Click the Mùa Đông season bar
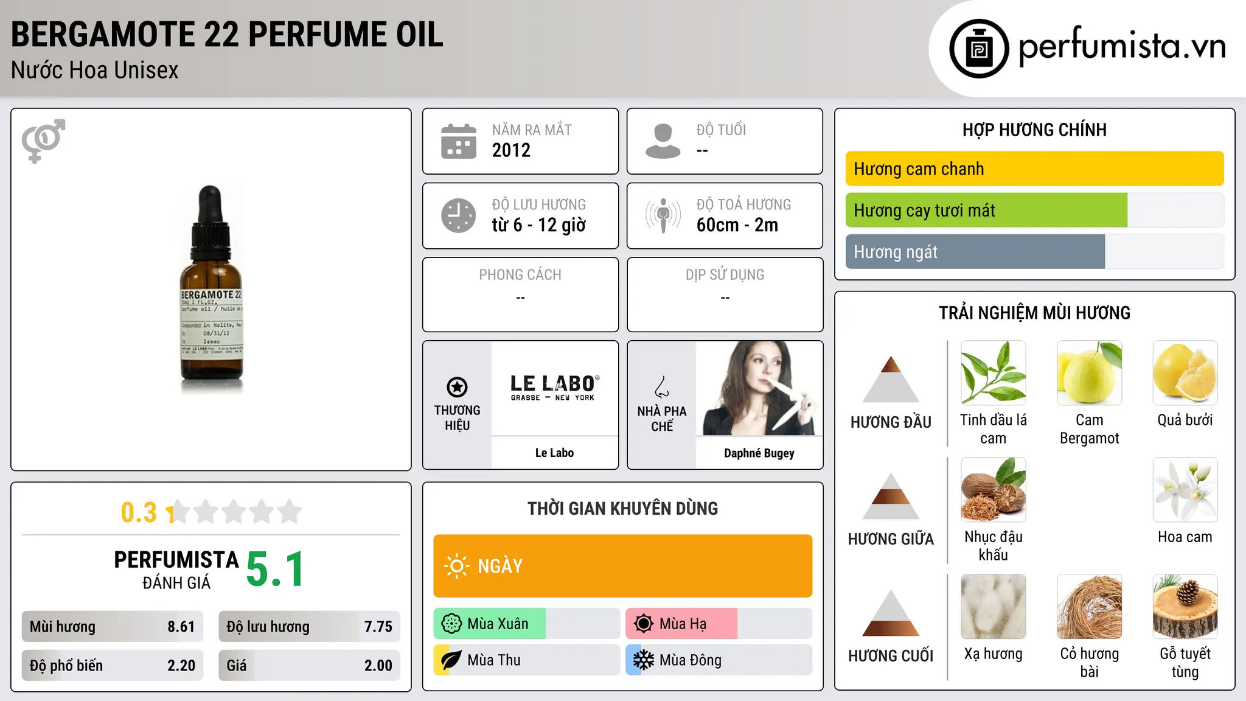 coord(719,660)
